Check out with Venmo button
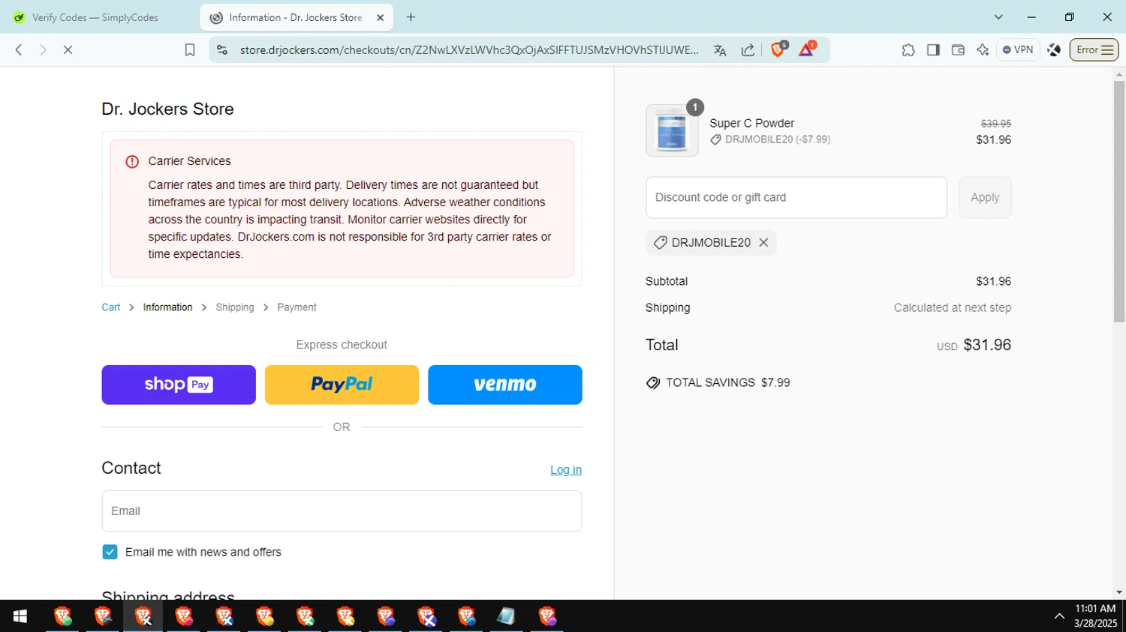The width and height of the screenshot is (1126, 632). [x=505, y=385]
